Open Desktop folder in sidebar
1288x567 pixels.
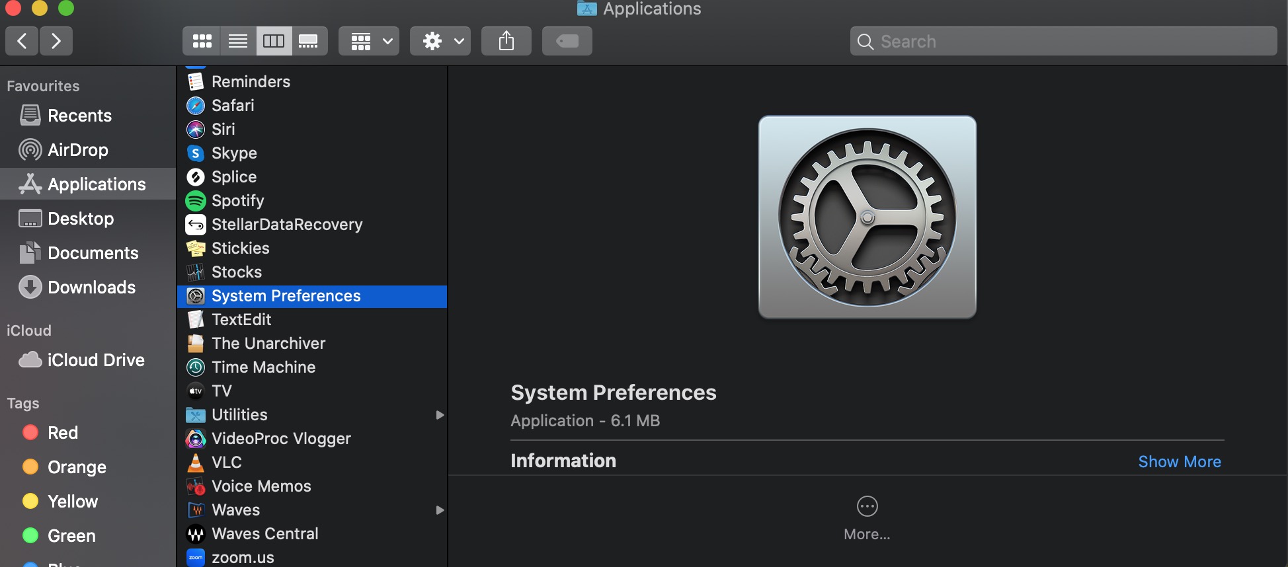(88, 219)
